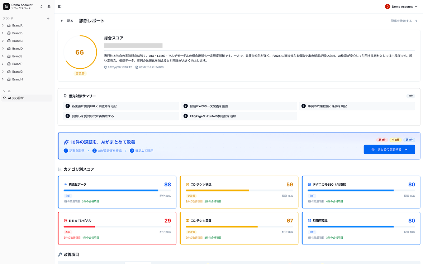Click the BrandD building icon

[x=9, y=48]
